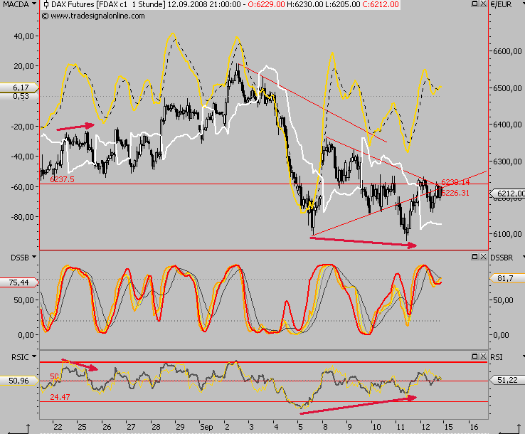The image size is (525, 434).
Task: Open the MACDA left-scale dropdown
Action: pos(34,4)
